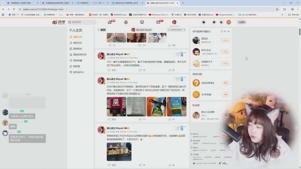The width and height of the screenshot is (301, 169).
Task: Open the Weibo home feed icon
Action: click(109, 22)
